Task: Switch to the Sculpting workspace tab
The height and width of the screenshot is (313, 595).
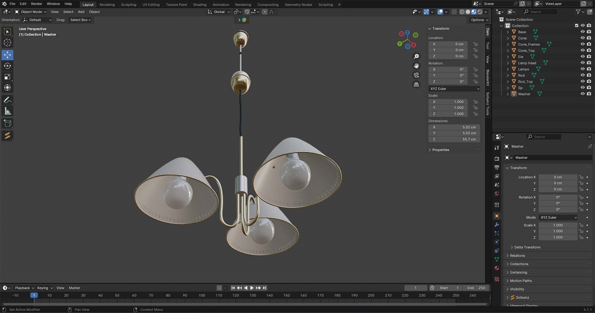Action: click(129, 4)
